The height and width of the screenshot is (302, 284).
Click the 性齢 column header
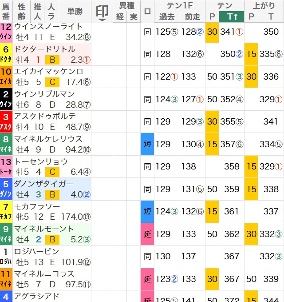(21, 12)
